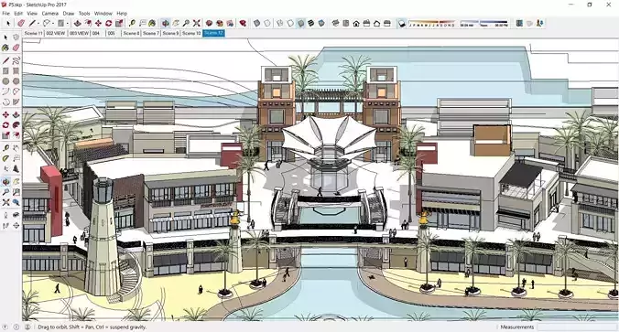Expand the Arc tool dropdown arrow

[x=54, y=24]
